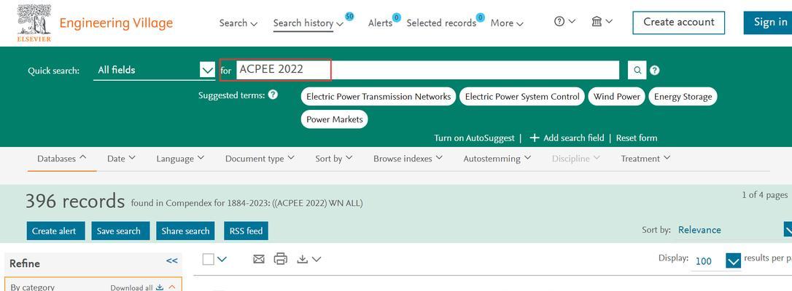
Task: Open the Engineering Village home link
Action: [x=116, y=23]
